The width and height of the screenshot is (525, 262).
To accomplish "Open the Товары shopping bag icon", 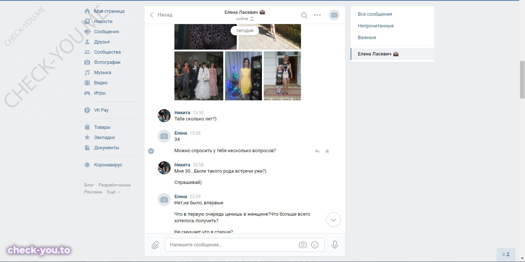I will pyautogui.click(x=87, y=127).
